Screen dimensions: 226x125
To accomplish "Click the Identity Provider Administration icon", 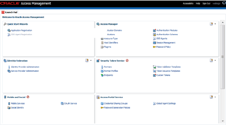I will pos(9,67).
